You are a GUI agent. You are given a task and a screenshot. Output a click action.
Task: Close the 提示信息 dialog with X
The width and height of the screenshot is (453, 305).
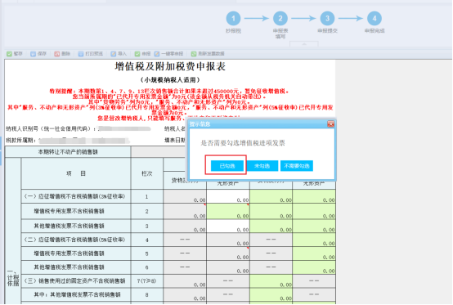coord(330,124)
